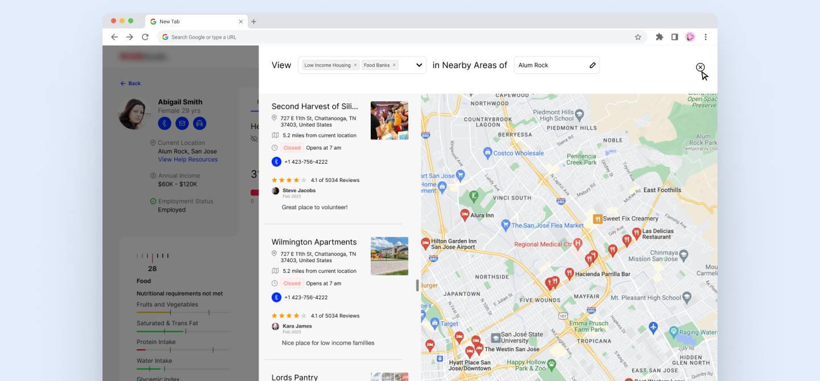Image resolution: width=820 pixels, height=381 pixels.
Task: Open the browser extensions puzzle icon
Action: (x=659, y=37)
